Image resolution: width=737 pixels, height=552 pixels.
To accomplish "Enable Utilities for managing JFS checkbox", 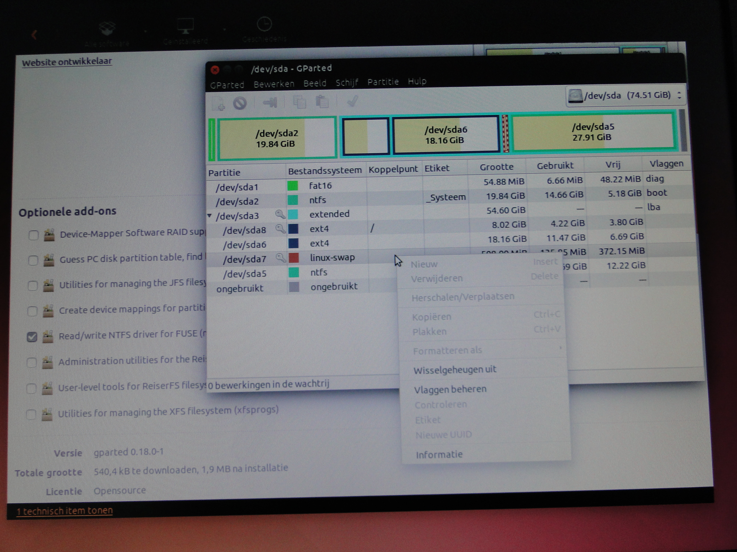I will (x=33, y=286).
